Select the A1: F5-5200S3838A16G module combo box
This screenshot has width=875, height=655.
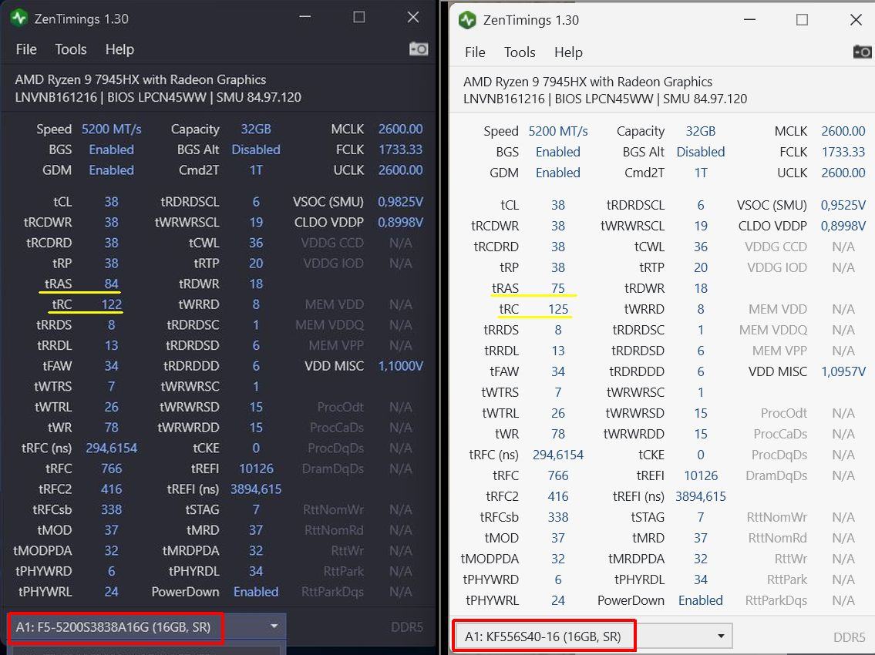point(147,627)
